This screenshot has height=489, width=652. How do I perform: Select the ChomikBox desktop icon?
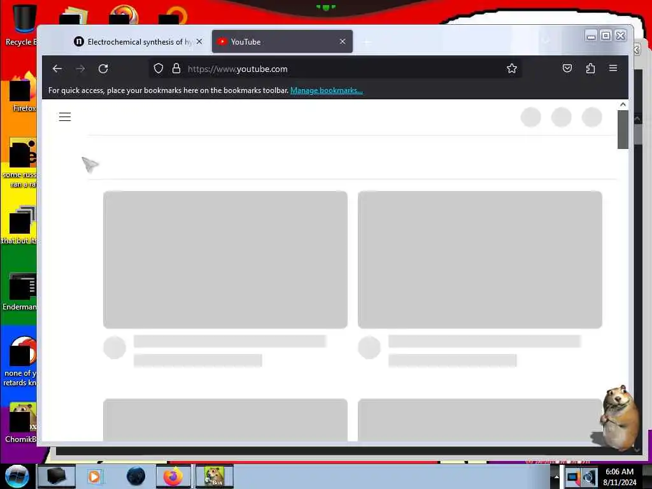(x=21, y=422)
